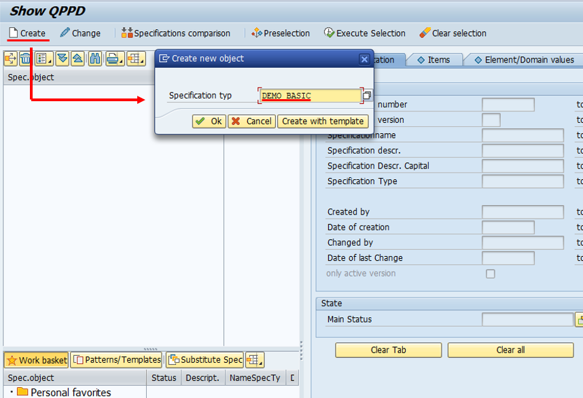Click the Create with template button
Viewport: 583px width, 398px height.
pos(323,122)
